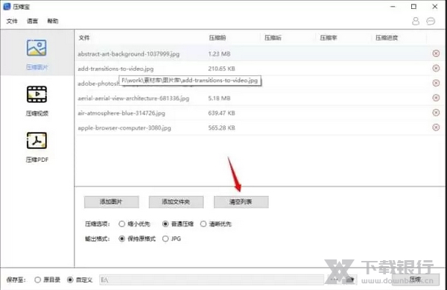Select the 缩小优先 compression option
The width and height of the screenshot is (447, 290).
134,224
